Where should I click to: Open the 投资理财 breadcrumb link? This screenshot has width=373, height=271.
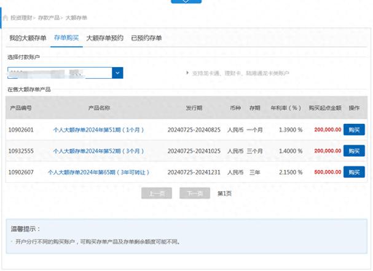pos(21,18)
